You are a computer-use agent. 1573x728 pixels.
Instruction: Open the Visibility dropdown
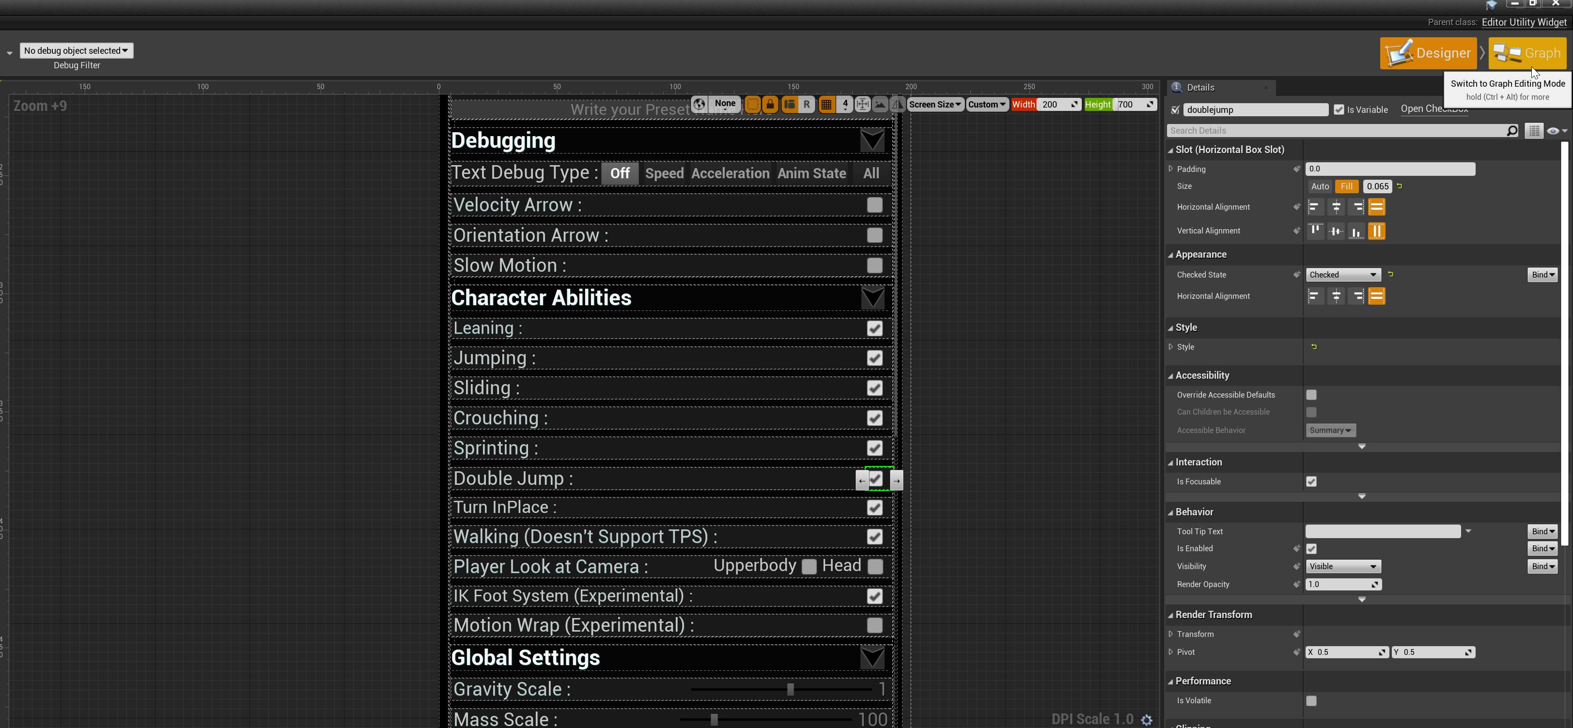(x=1343, y=567)
